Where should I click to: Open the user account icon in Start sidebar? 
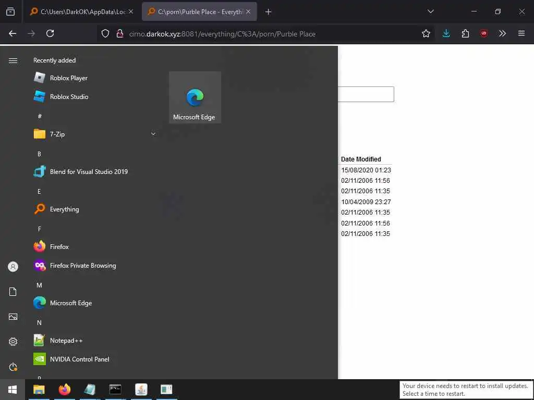(13, 267)
